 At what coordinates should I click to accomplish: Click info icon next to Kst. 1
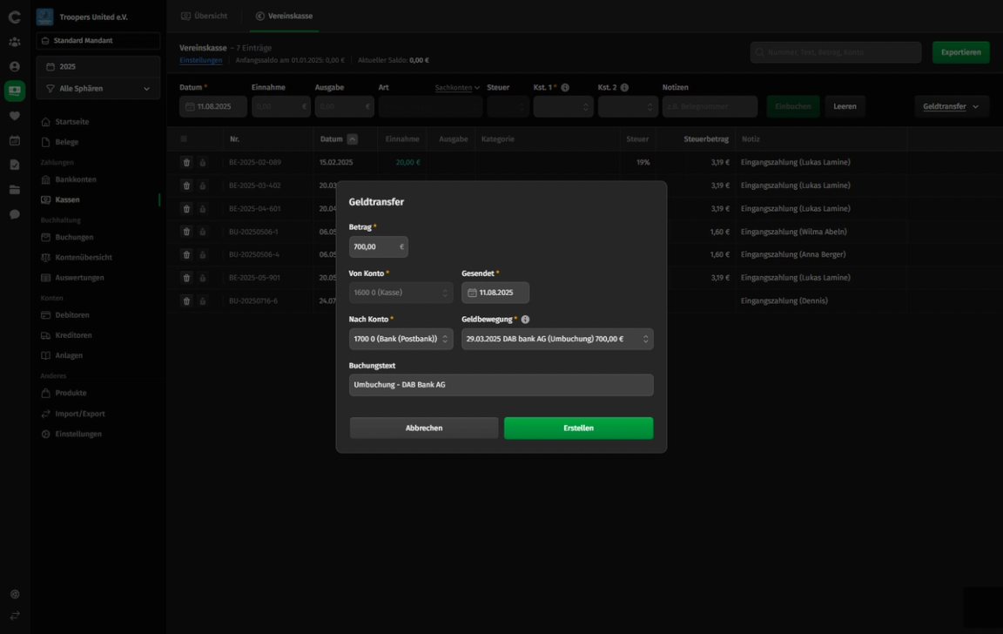point(565,88)
